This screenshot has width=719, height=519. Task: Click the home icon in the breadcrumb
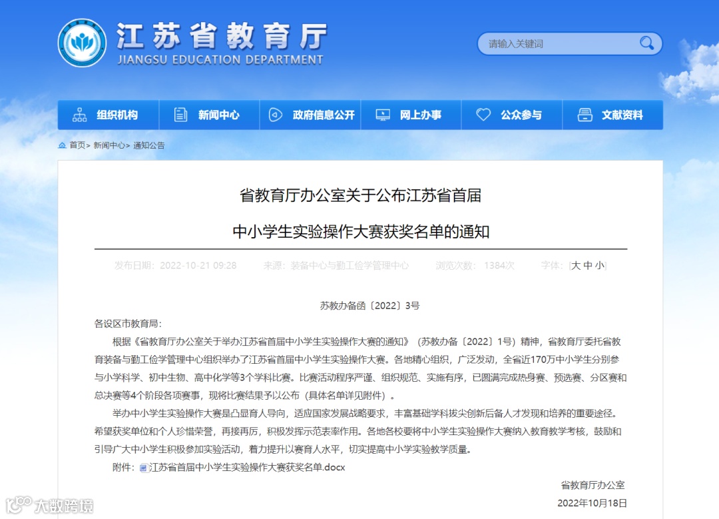coord(62,145)
